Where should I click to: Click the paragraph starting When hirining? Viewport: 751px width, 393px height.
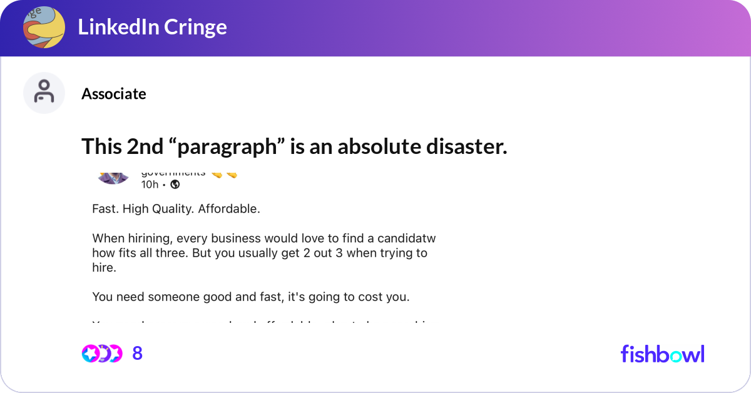click(263, 253)
